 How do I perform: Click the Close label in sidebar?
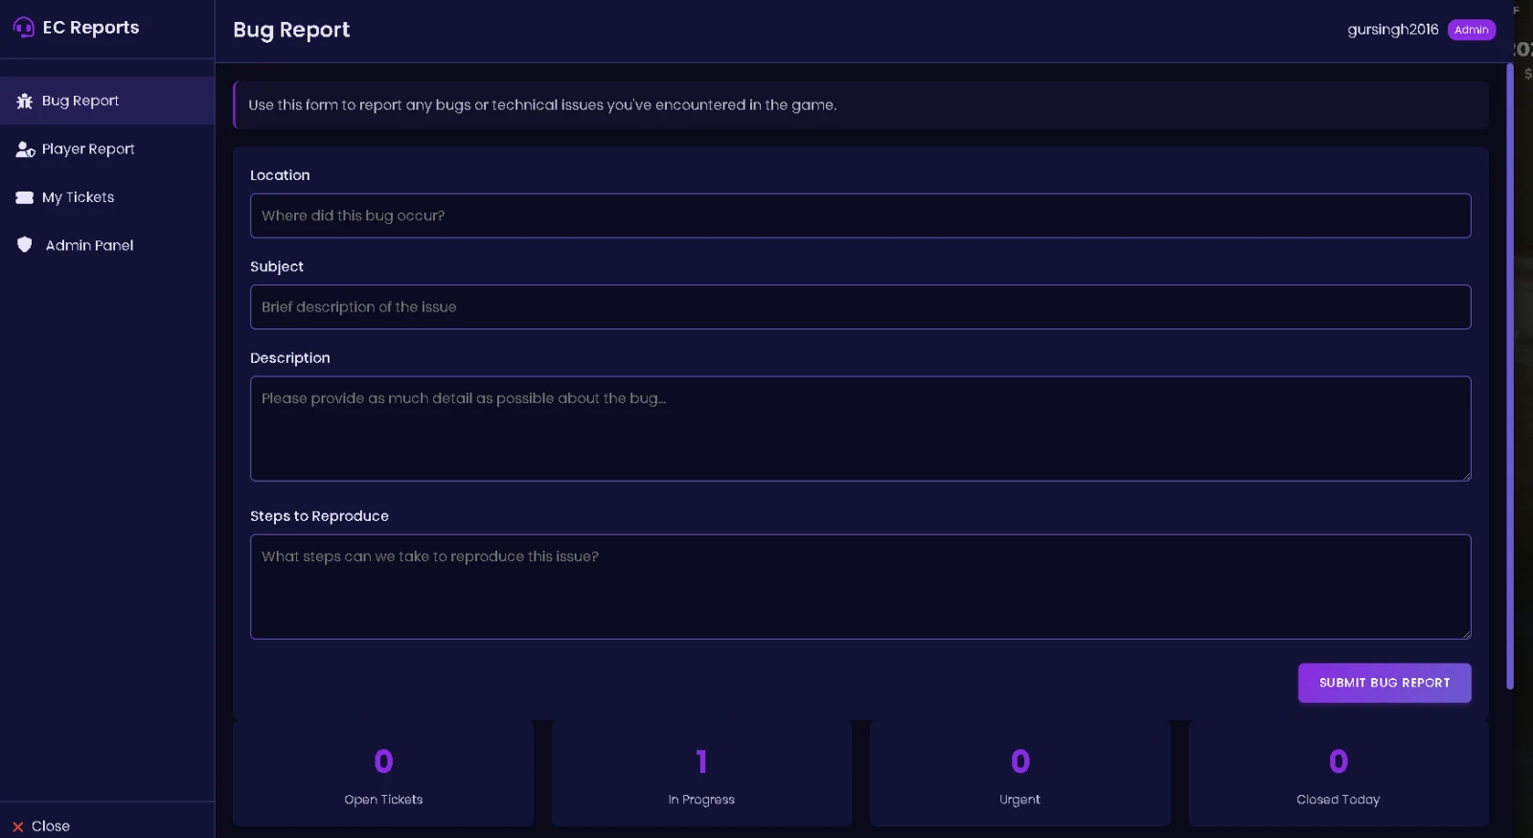coord(51,827)
